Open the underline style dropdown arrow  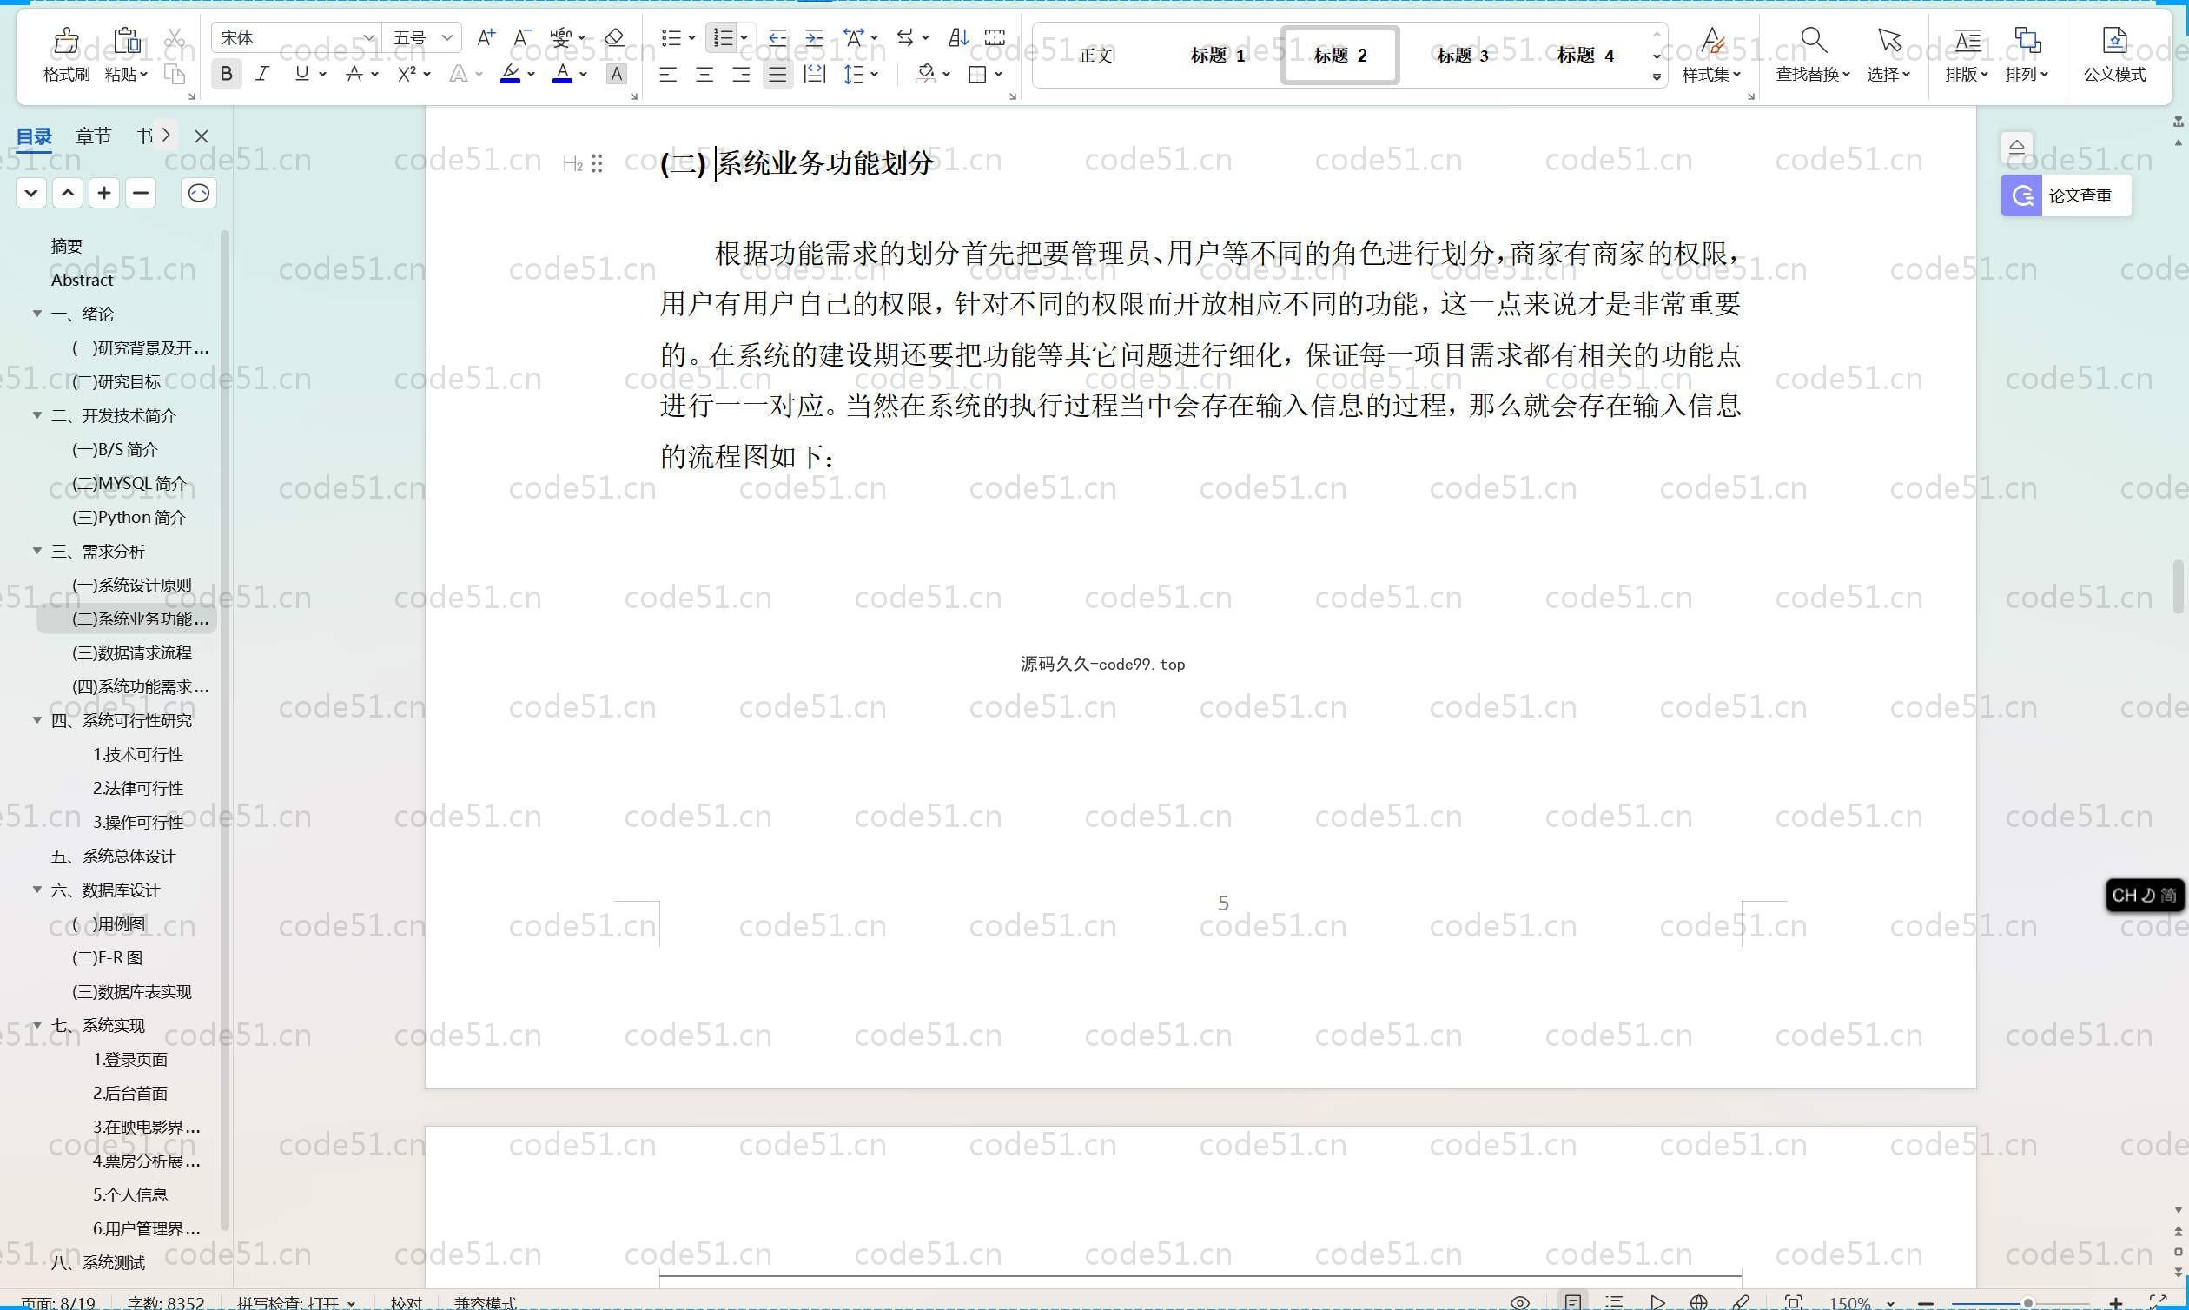323,75
